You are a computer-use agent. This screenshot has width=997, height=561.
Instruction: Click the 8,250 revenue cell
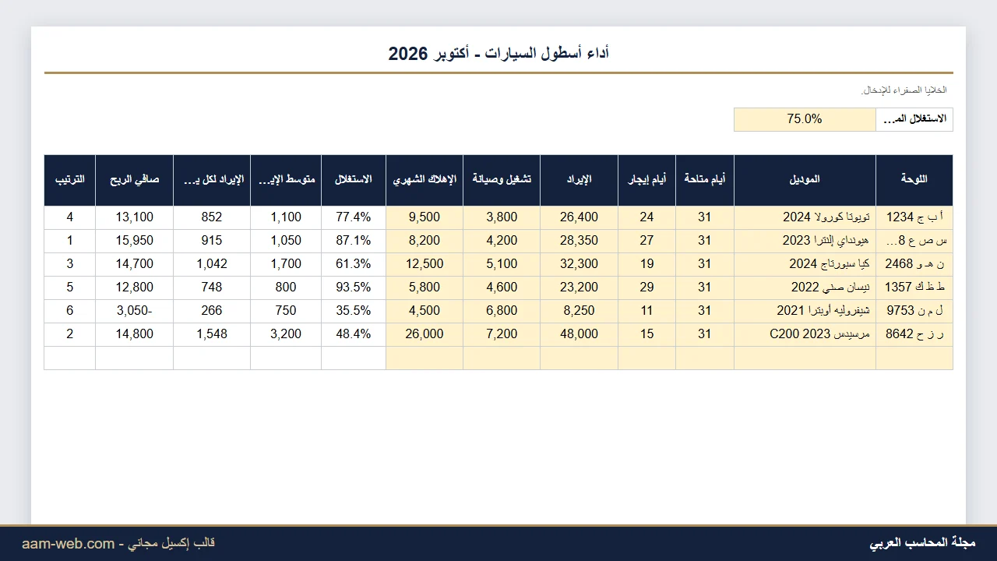(x=579, y=311)
